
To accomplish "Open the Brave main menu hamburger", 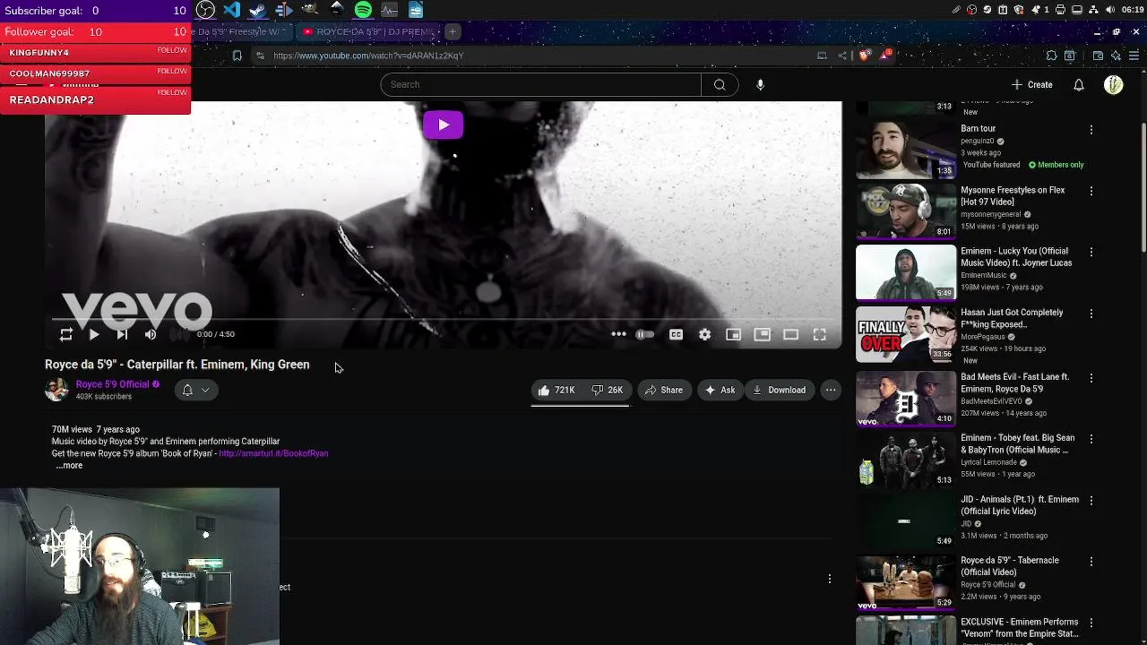I will [x=1134, y=56].
